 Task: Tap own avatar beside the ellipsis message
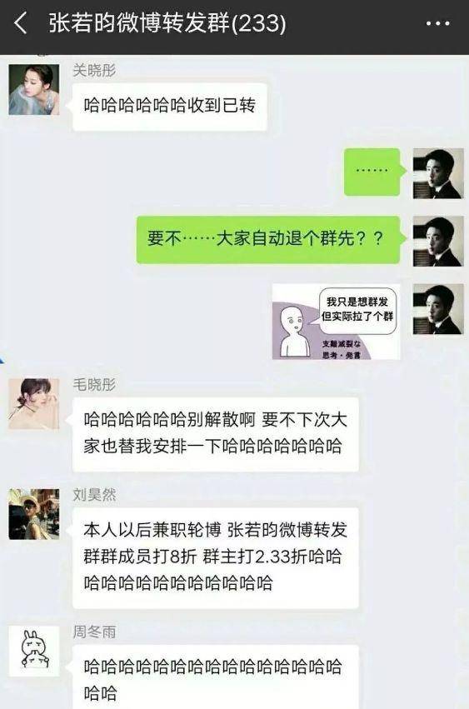(438, 173)
